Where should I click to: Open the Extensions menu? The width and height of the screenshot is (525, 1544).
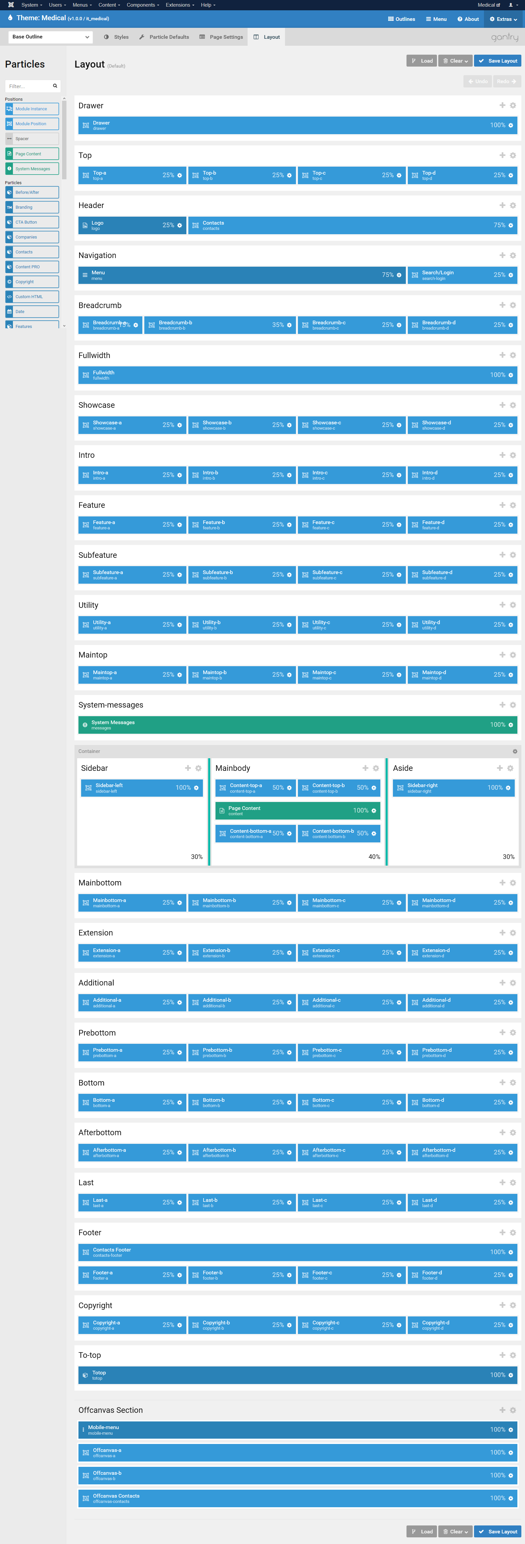coord(180,5)
